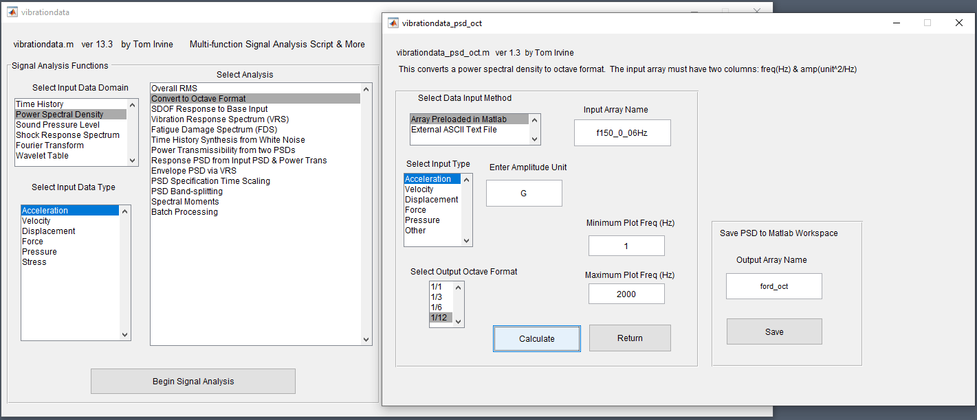977x420 pixels.
Task: Select Array Preloaded in Matlab input method
Action: (x=470, y=119)
